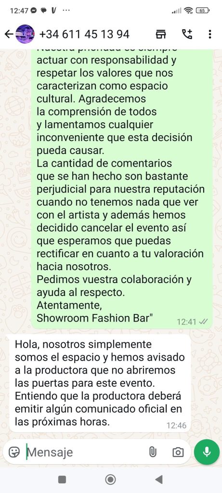Tap the Android home circle button
222x493 pixels.
[111, 480]
